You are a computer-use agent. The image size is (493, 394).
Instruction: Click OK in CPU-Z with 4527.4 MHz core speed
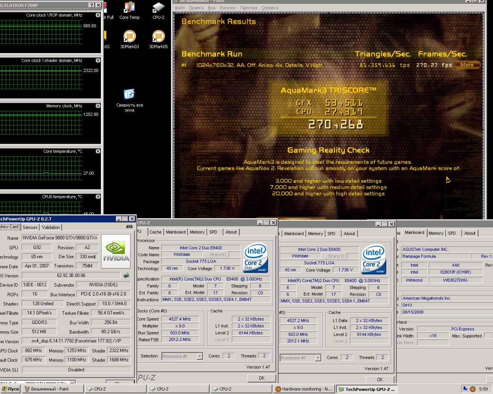tap(262, 378)
